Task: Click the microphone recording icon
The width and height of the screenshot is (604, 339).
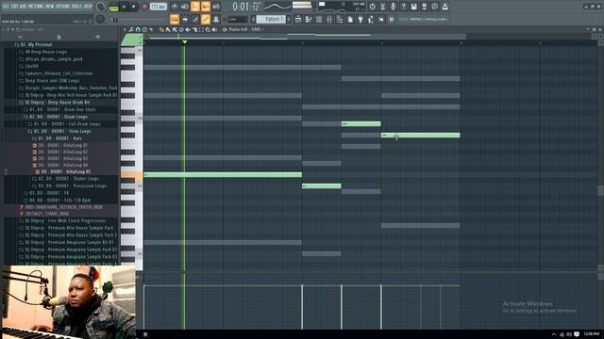Action: pyautogui.click(x=393, y=7)
